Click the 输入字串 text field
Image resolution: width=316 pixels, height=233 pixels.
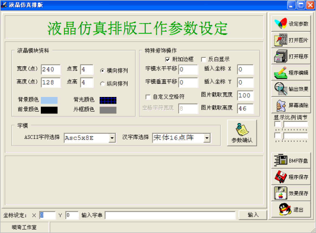(170, 215)
